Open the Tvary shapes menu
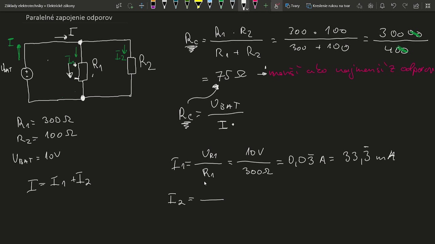 tap(293, 6)
